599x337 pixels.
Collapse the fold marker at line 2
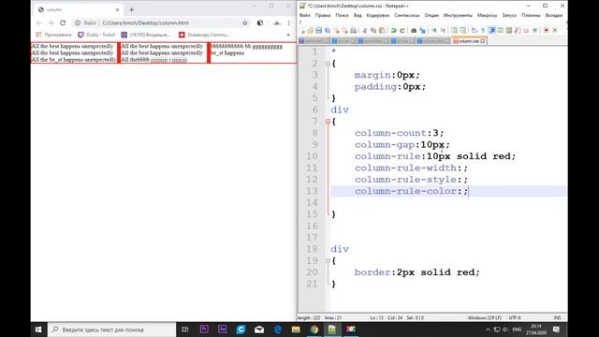tap(328, 64)
